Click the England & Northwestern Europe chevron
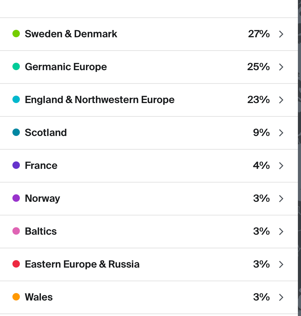 tap(281, 100)
